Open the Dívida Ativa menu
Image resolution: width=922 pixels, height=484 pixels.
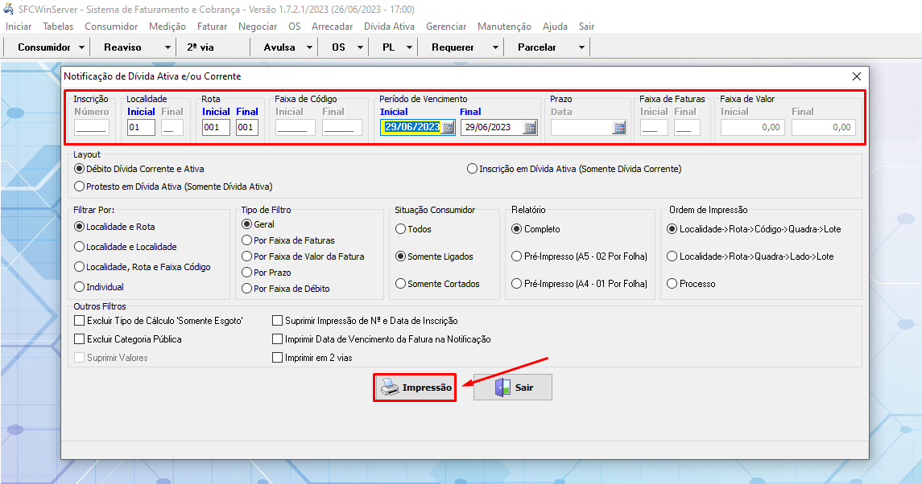click(x=389, y=27)
